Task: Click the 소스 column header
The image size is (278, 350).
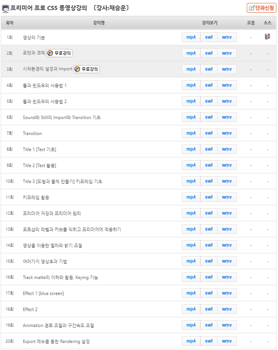Action: tap(267, 23)
